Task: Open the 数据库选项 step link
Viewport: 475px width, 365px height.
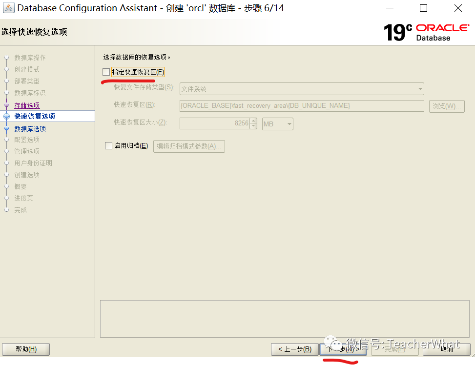Action: 30,129
